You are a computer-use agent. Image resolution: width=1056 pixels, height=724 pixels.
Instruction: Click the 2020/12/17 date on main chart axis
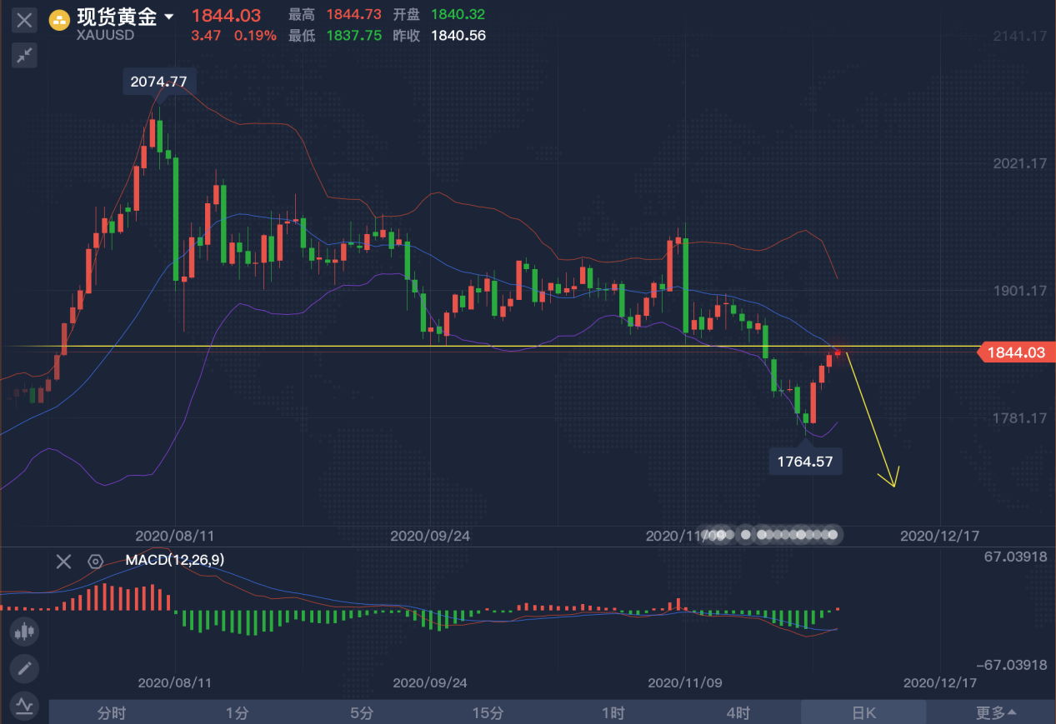click(x=940, y=536)
